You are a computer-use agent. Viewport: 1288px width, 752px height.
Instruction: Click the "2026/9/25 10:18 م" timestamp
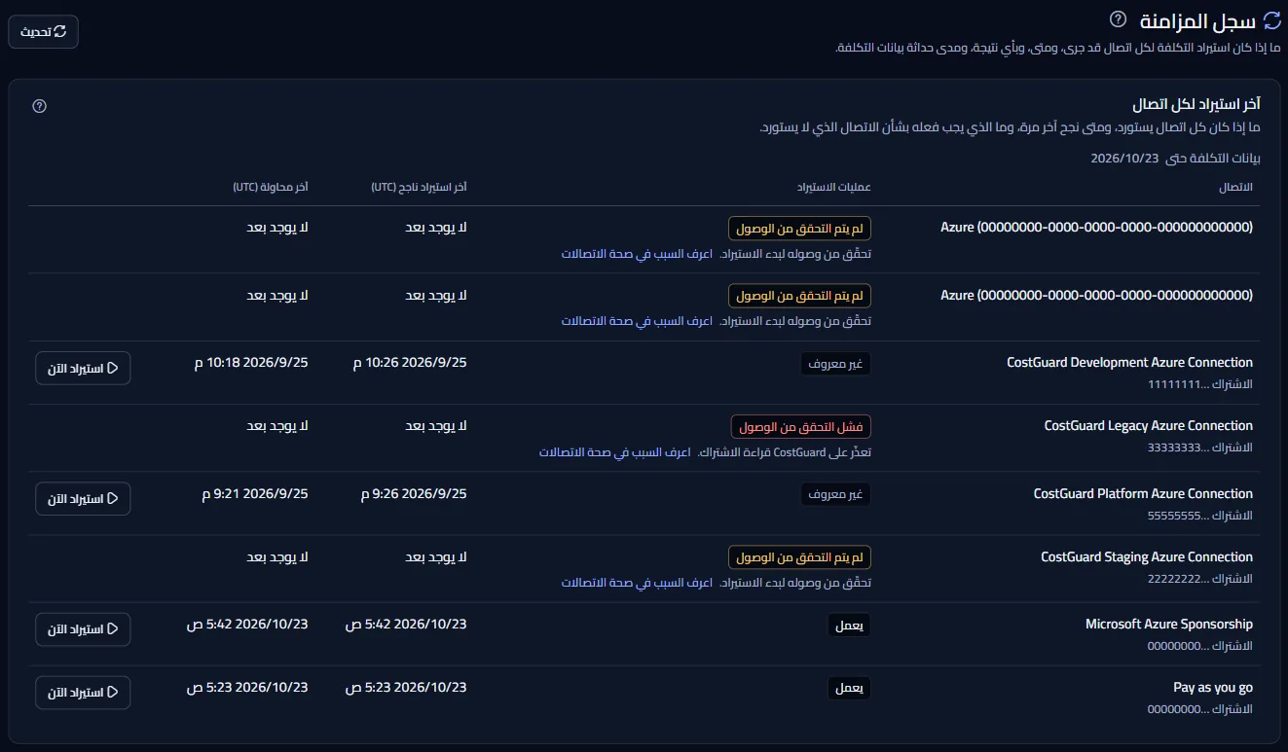(x=251, y=362)
